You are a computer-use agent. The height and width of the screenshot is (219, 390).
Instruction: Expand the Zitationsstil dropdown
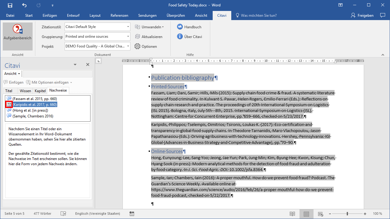click(128, 27)
